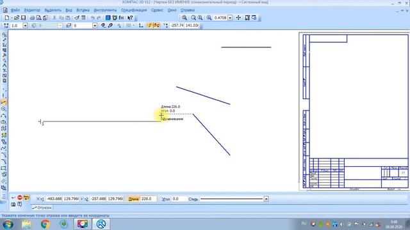The width and height of the screenshot is (410, 230).
Task: Click the Set global snaps magnet icon
Action: (103, 26)
